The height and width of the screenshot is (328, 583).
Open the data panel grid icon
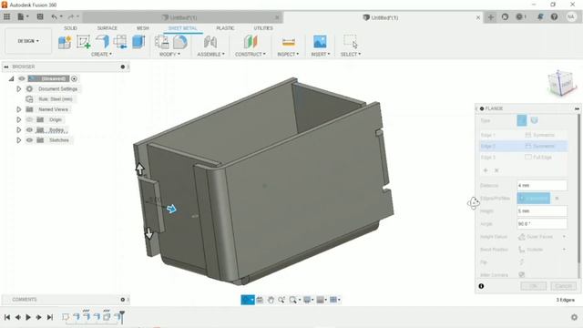[x=6, y=16]
